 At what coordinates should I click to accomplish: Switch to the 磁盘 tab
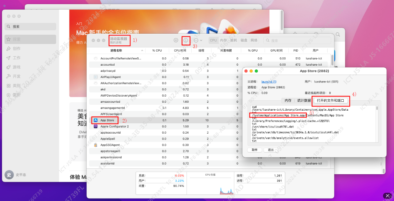click(x=244, y=40)
